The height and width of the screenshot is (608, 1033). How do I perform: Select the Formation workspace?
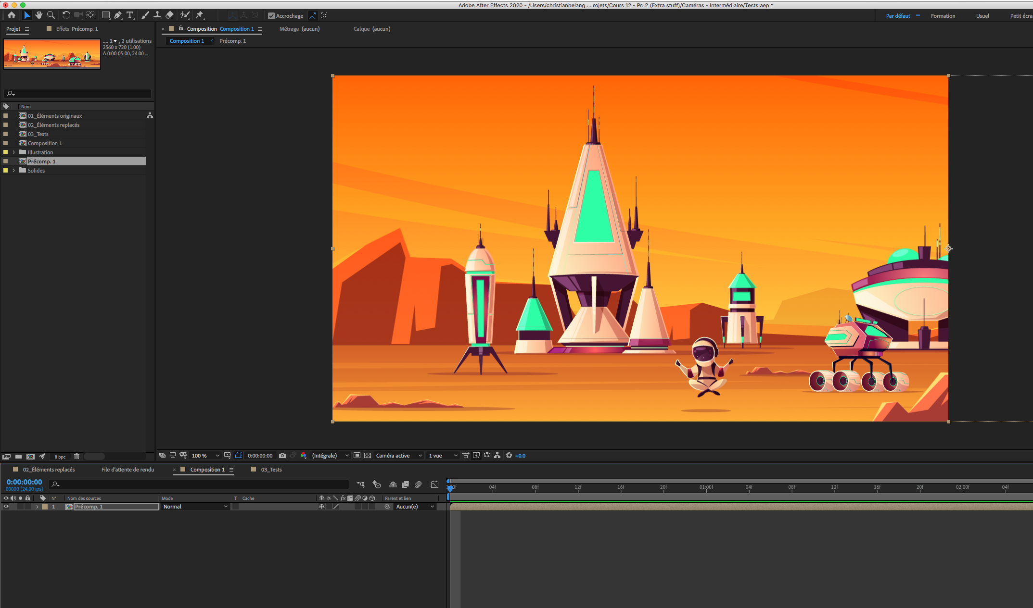943,16
